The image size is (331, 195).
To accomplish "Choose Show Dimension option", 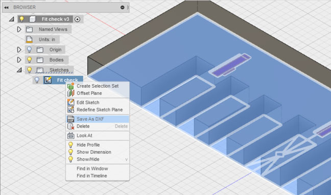I will coord(98,152).
